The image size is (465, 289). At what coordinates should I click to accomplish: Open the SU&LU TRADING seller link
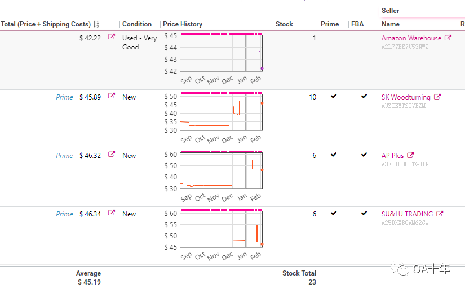point(408,214)
